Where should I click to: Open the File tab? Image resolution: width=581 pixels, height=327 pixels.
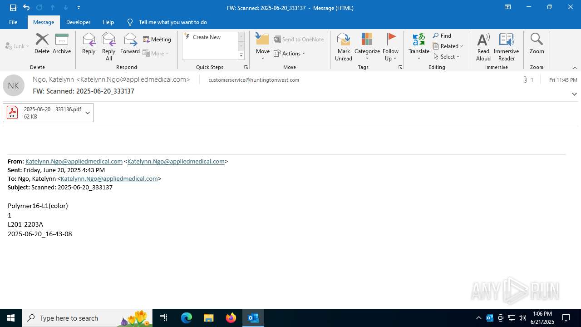coord(13,22)
